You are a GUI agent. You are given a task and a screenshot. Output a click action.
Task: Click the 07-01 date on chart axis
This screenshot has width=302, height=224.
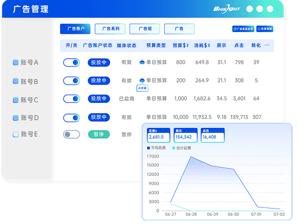pos(256,214)
